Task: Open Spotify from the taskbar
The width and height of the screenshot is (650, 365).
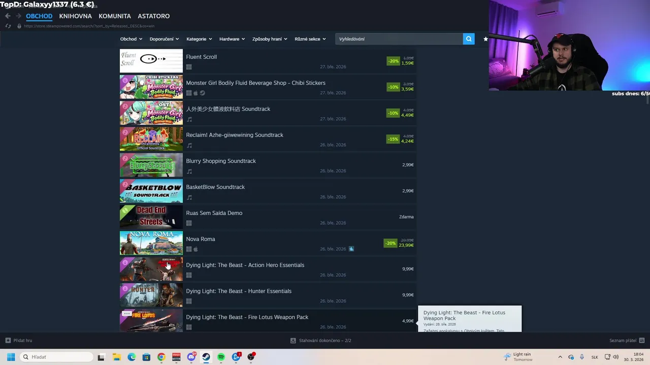Action: (221, 357)
